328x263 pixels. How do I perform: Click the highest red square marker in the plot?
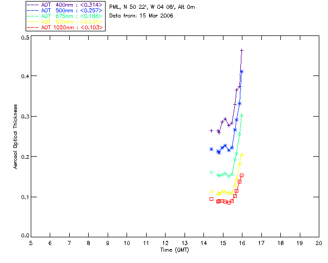241,176
